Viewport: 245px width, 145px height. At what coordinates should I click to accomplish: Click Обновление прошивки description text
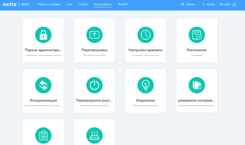[x=94, y=55]
